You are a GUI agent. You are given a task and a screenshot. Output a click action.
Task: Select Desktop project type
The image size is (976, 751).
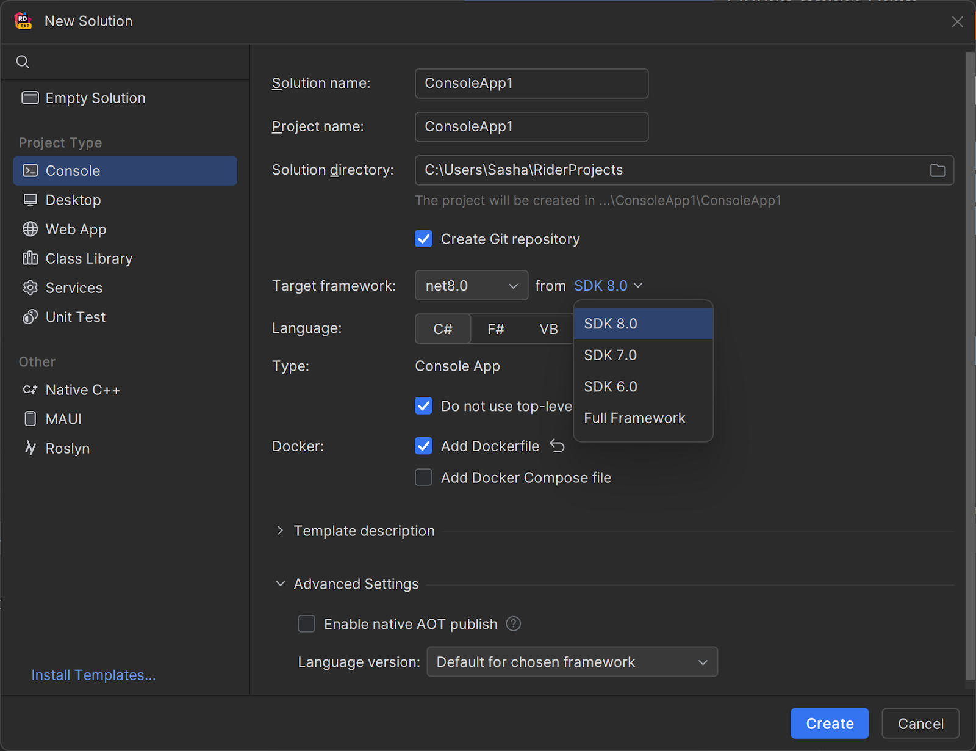pyautogui.click(x=125, y=200)
